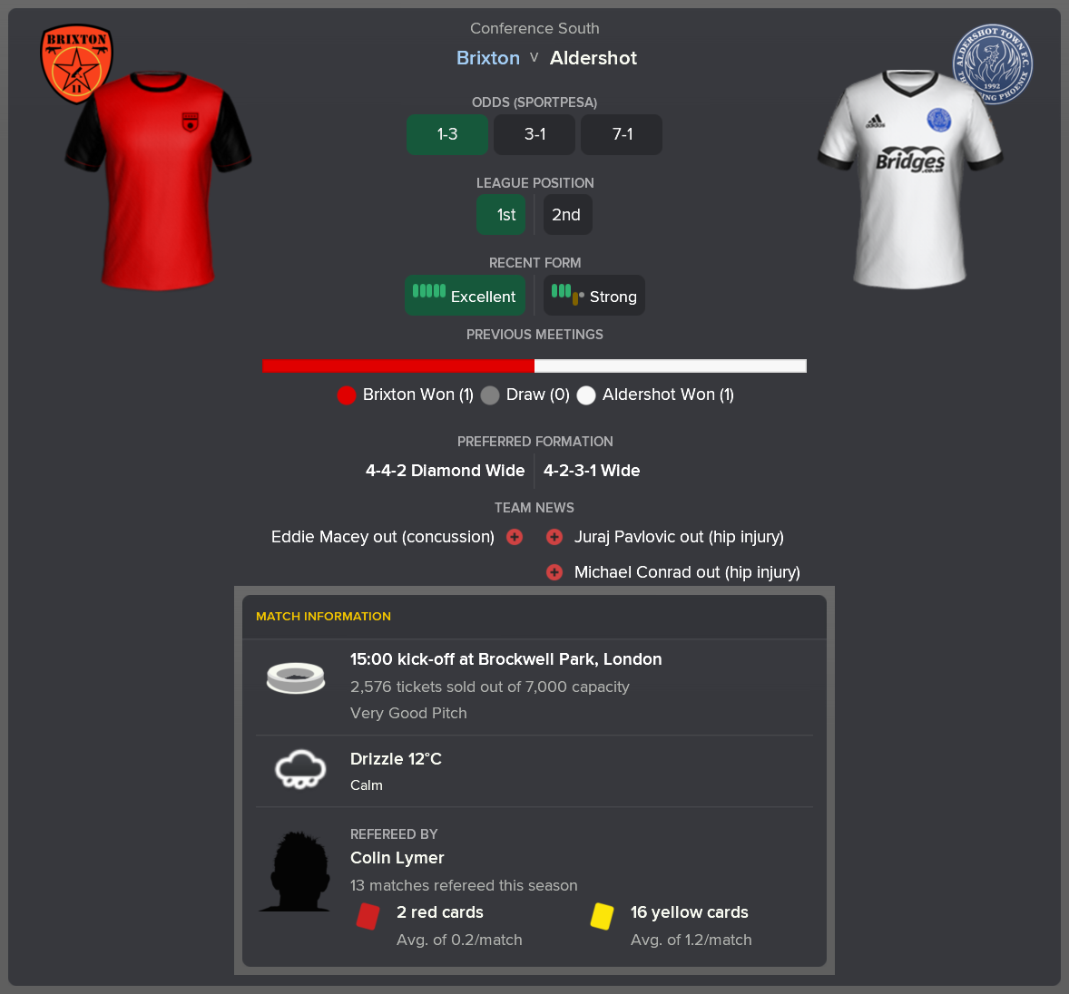Open the Brixton team link
1069x994 pixels.
pos(488,58)
